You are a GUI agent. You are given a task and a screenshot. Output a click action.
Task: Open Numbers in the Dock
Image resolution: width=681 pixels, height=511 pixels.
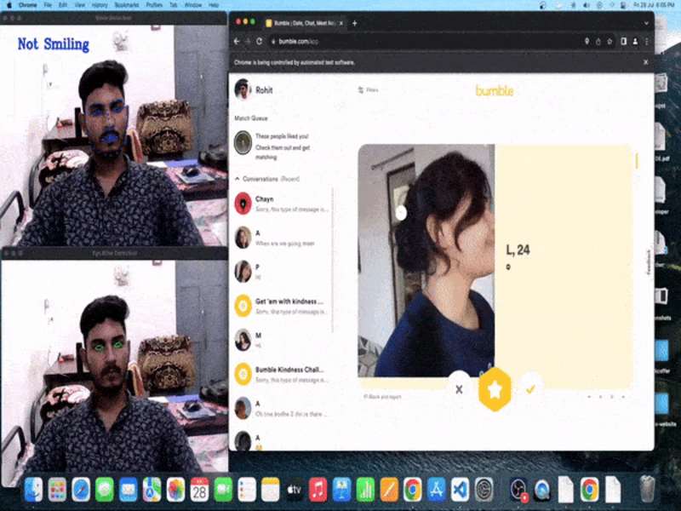(x=365, y=489)
